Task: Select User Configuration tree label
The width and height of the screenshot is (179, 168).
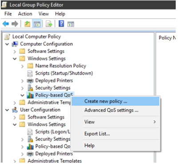Action: (x=40, y=110)
